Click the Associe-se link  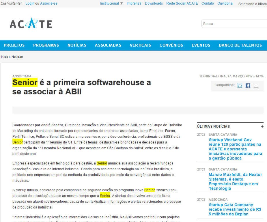[49, 3]
